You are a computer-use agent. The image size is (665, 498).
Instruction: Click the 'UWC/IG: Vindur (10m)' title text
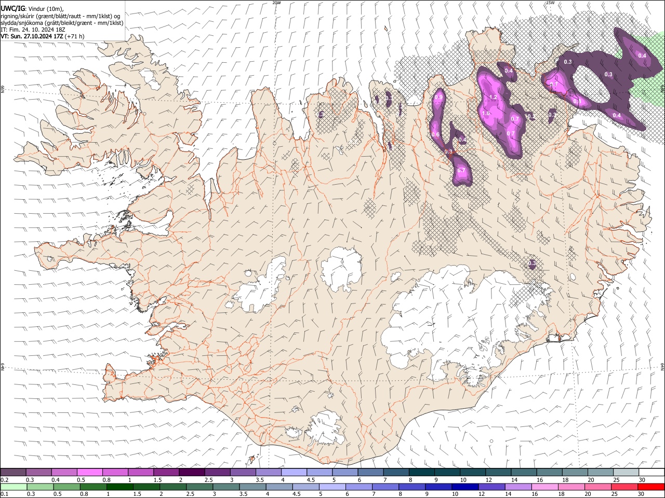(32, 9)
